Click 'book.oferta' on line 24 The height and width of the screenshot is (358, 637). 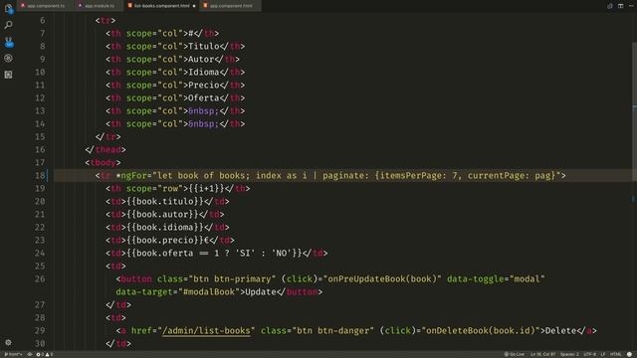click(165, 254)
